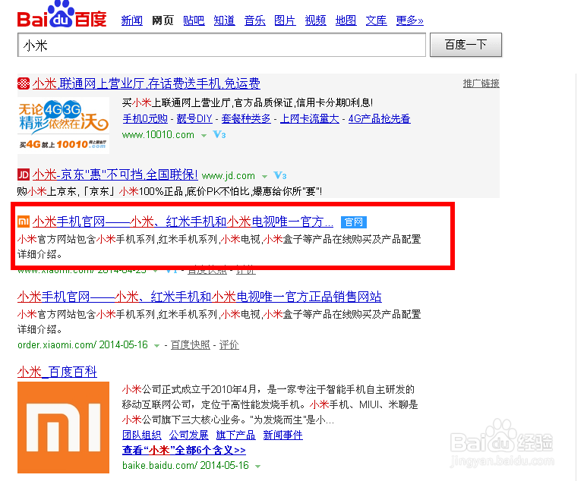Viewport: 587px width, 481px height.
Task: Open the 贴吧 tab
Action: click(194, 20)
